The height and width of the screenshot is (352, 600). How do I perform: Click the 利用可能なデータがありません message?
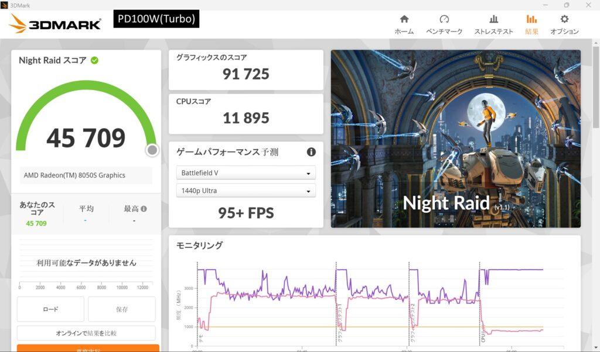86,263
